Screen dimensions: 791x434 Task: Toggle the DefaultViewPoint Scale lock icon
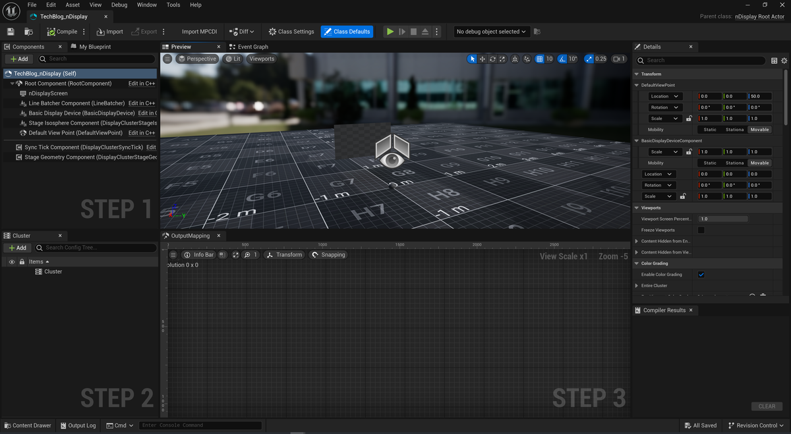[x=689, y=119]
